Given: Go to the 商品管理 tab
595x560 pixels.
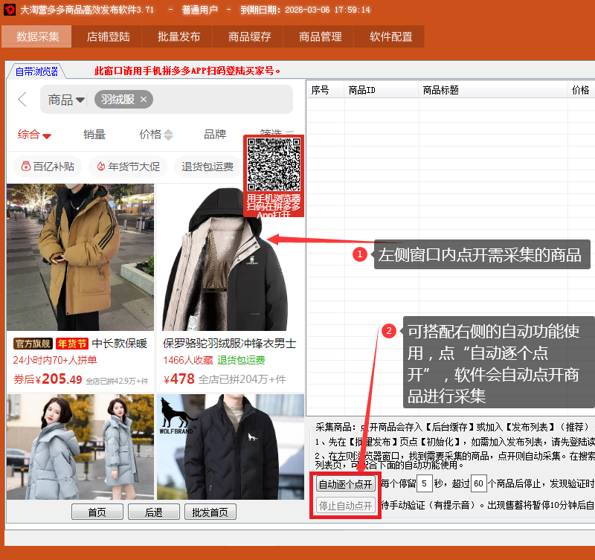Looking at the screenshot, I should 320,36.
